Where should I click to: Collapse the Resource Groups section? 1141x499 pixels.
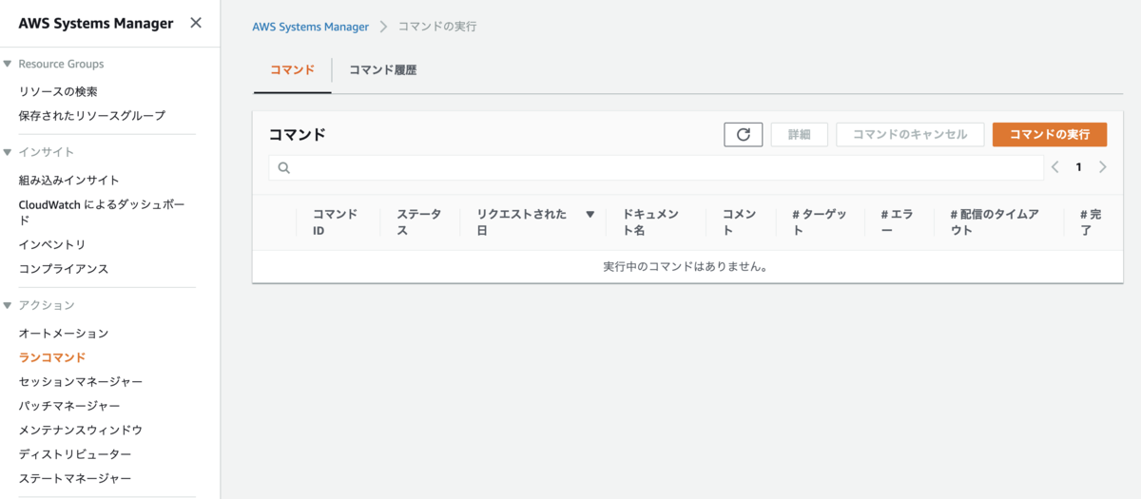8,65
